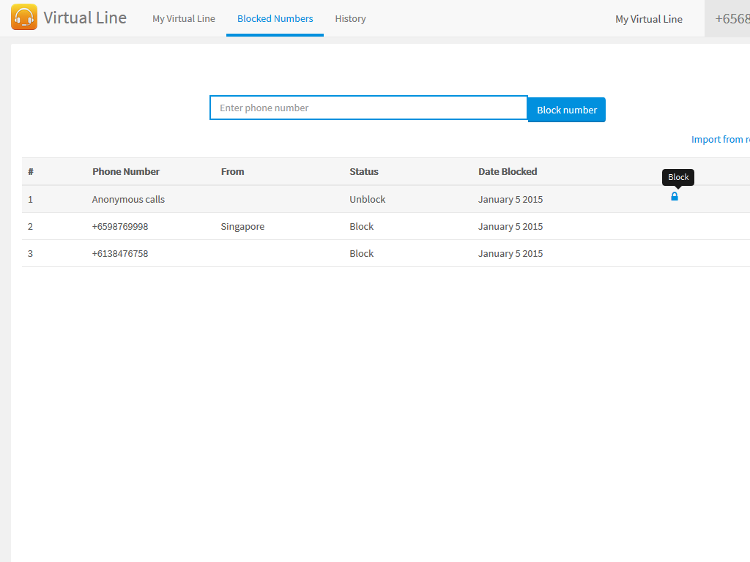This screenshot has height=562, width=750.
Task: Select the Anonymous calls row
Action: click(x=128, y=199)
